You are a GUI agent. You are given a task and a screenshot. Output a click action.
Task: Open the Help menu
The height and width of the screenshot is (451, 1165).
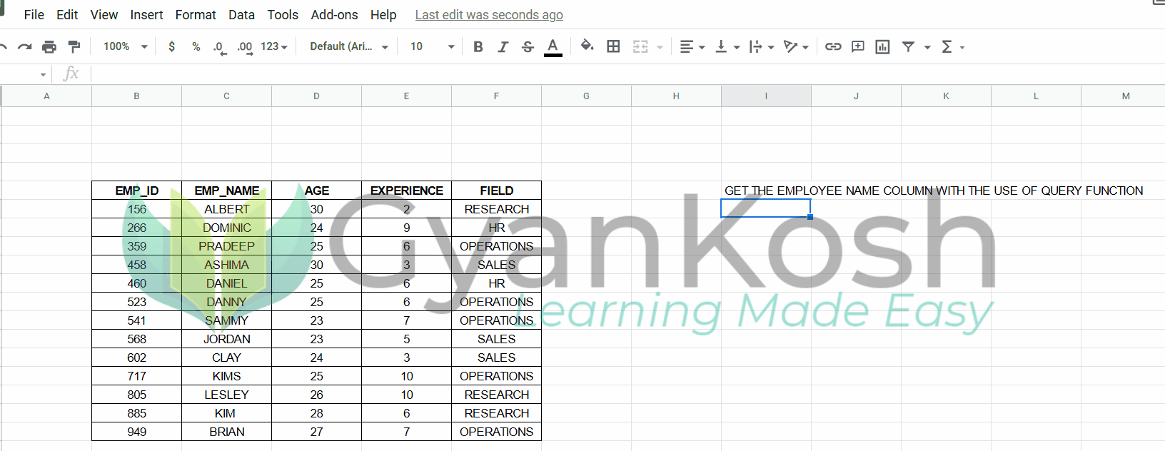[x=383, y=14]
